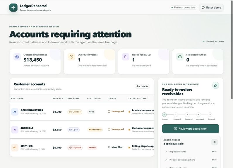233x168 pixels.
Task: Click Maya Chen owner in Smith Co. row
Action: [115, 147]
